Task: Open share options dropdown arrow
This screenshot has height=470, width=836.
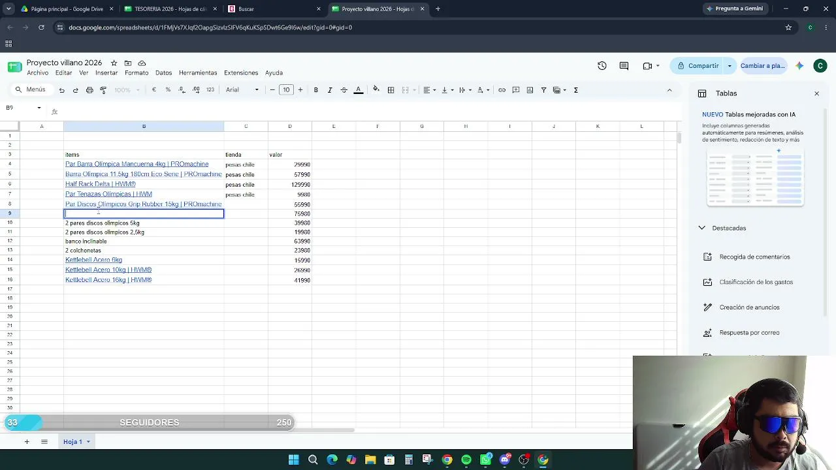Action: point(730,66)
